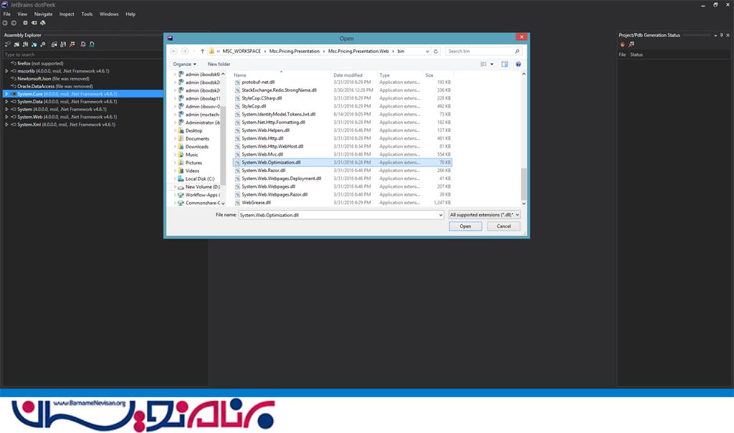Toggle the preview pane icon

(x=504, y=64)
